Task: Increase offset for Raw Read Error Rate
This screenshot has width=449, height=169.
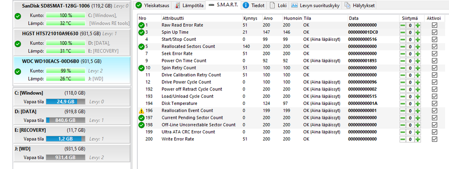Action: tap(418, 25)
